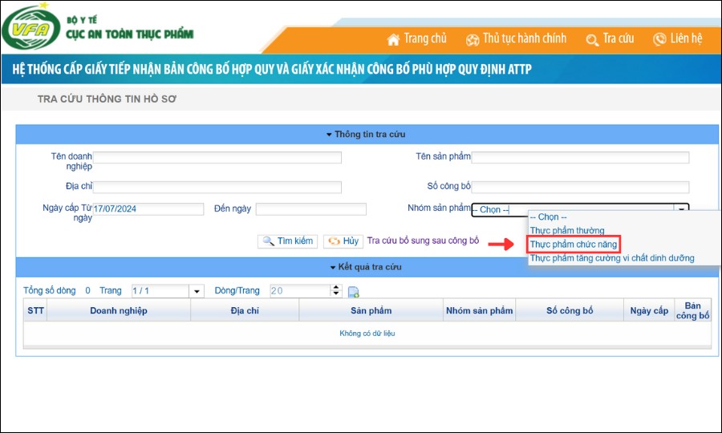Click the Bản công bố column header
Screen dimensions: 722x433
(x=693, y=310)
